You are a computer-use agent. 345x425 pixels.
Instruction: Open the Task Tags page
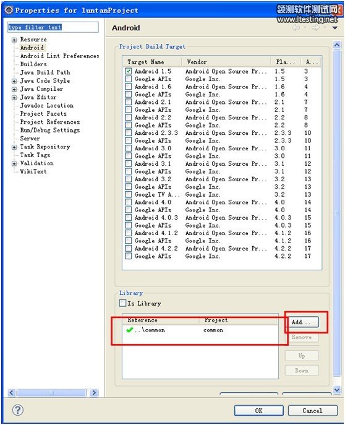(x=35, y=155)
